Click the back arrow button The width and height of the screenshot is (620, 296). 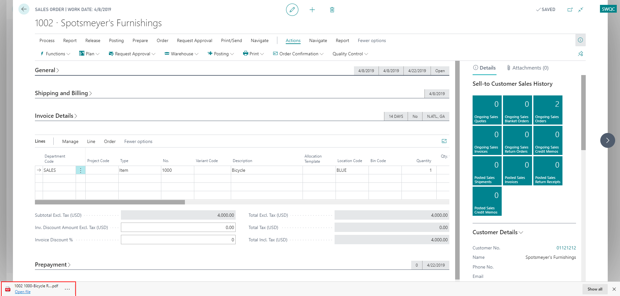click(x=24, y=9)
